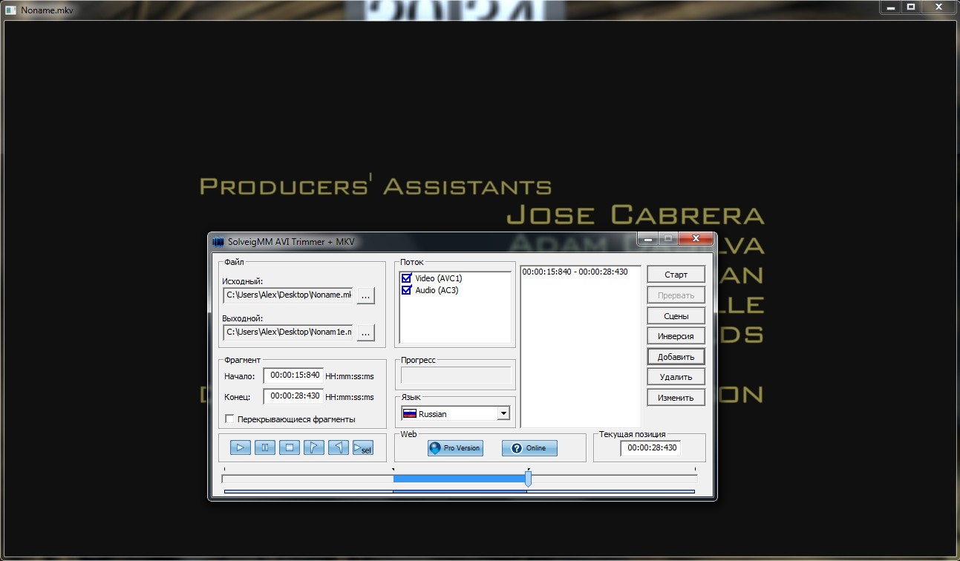This screenshot has width=960, height=561.
Task: Click the Старт button
Action: [676, 275]
